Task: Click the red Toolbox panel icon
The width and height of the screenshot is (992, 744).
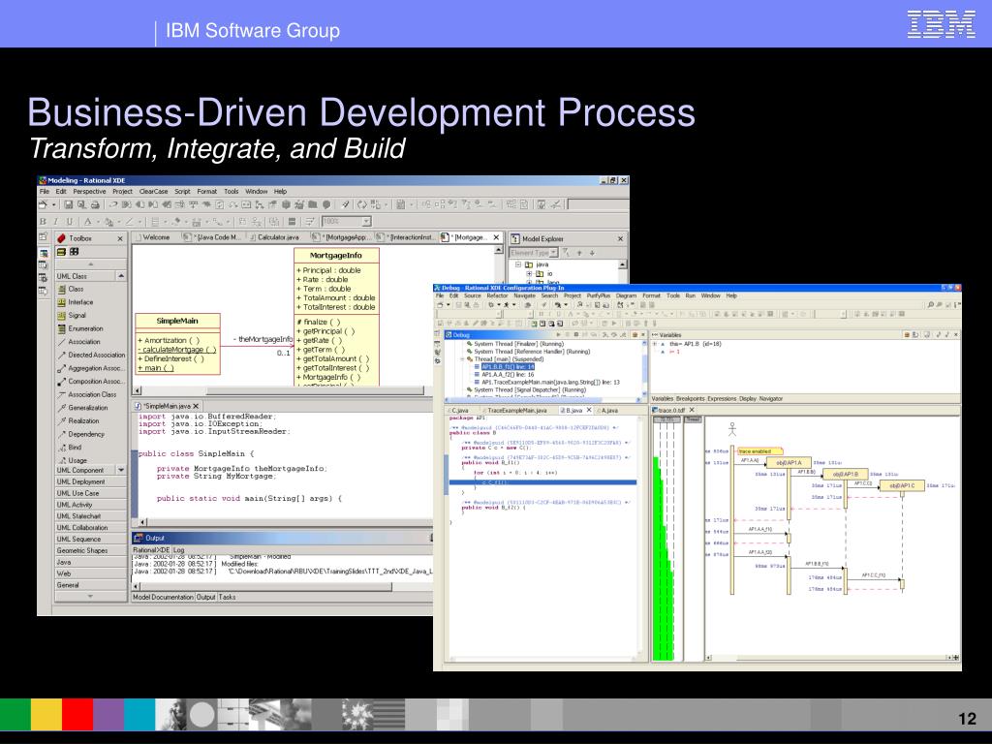Action: point(61,238)
